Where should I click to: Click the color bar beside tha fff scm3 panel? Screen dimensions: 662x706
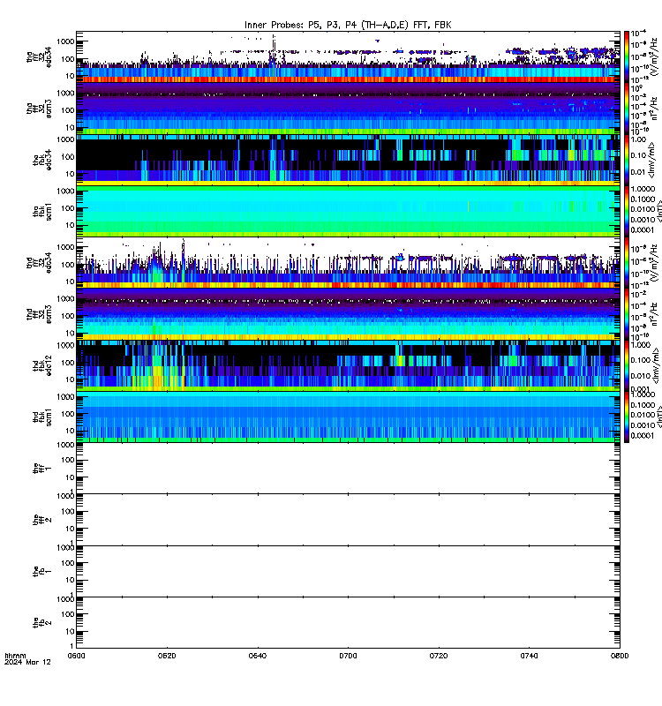click(x=627, y=109)
